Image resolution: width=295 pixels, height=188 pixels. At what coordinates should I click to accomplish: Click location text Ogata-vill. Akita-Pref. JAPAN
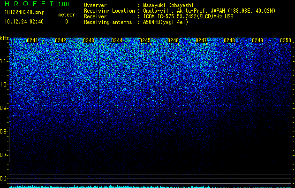(x=184, y=11)
